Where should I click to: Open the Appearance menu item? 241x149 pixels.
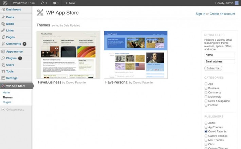15,52
